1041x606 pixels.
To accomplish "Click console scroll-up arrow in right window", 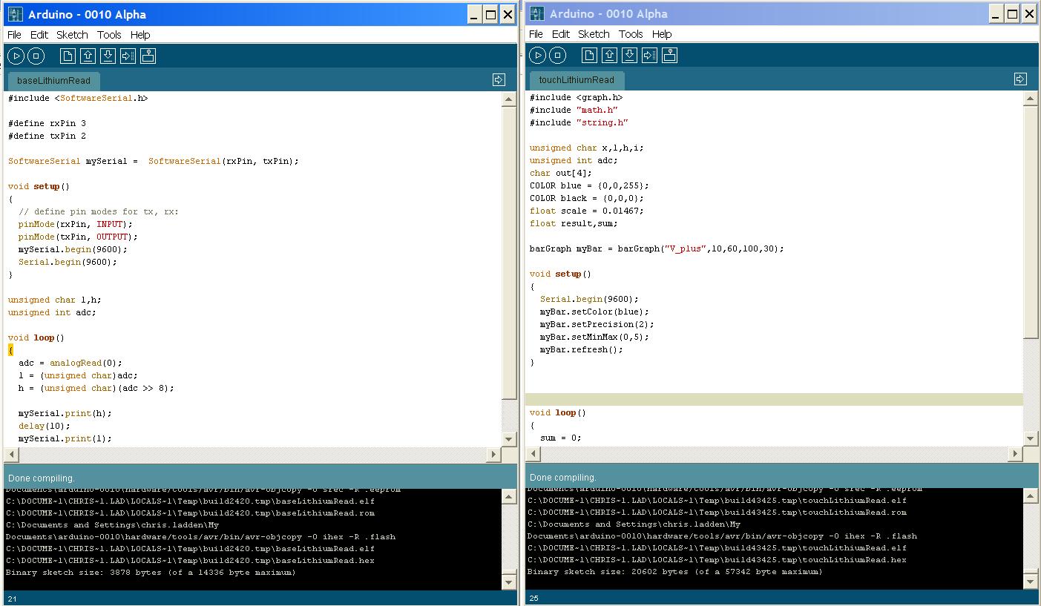I will (x=1031, y=495).
